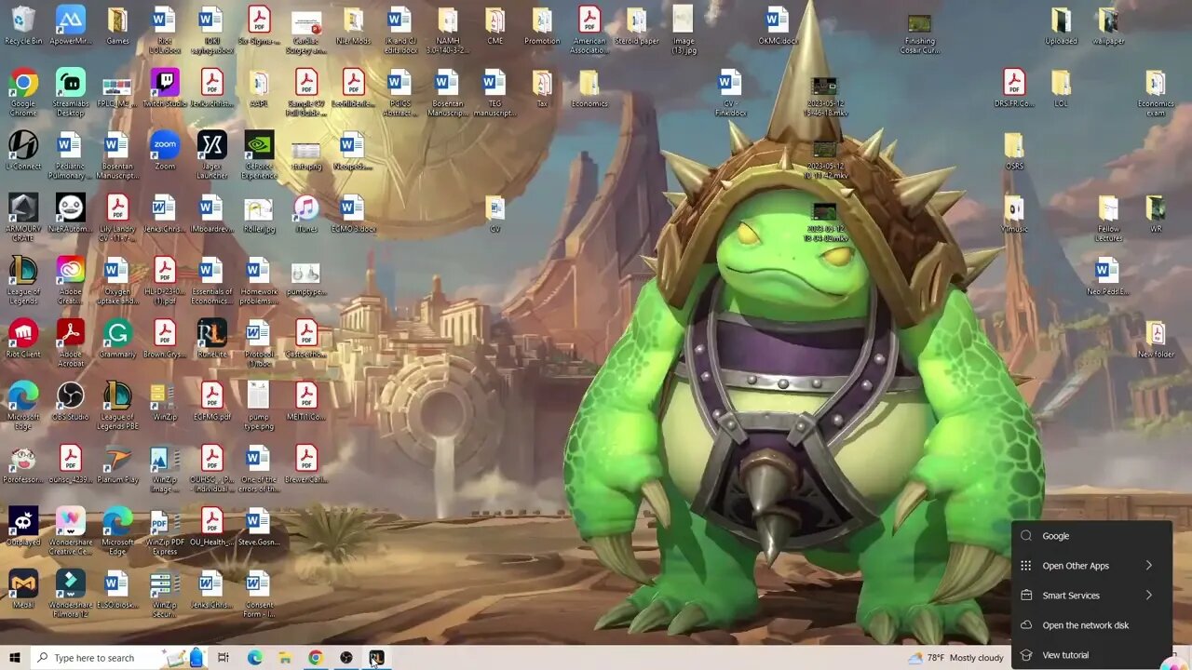1192x670 pixels.
Task: Select the Recycle Bin desktop icon
Action: point(23,26)
